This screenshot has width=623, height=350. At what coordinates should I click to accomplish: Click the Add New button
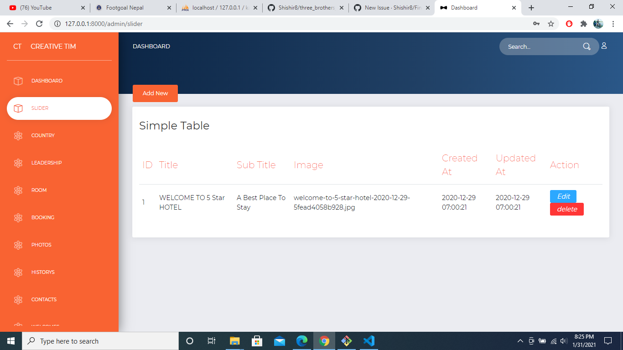coord(155,93)
